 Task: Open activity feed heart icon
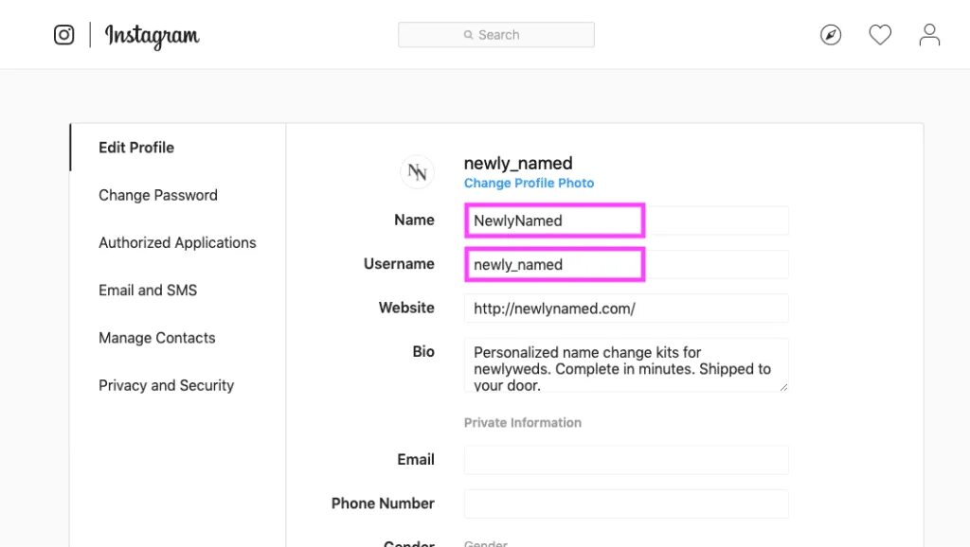coord(880,35)
